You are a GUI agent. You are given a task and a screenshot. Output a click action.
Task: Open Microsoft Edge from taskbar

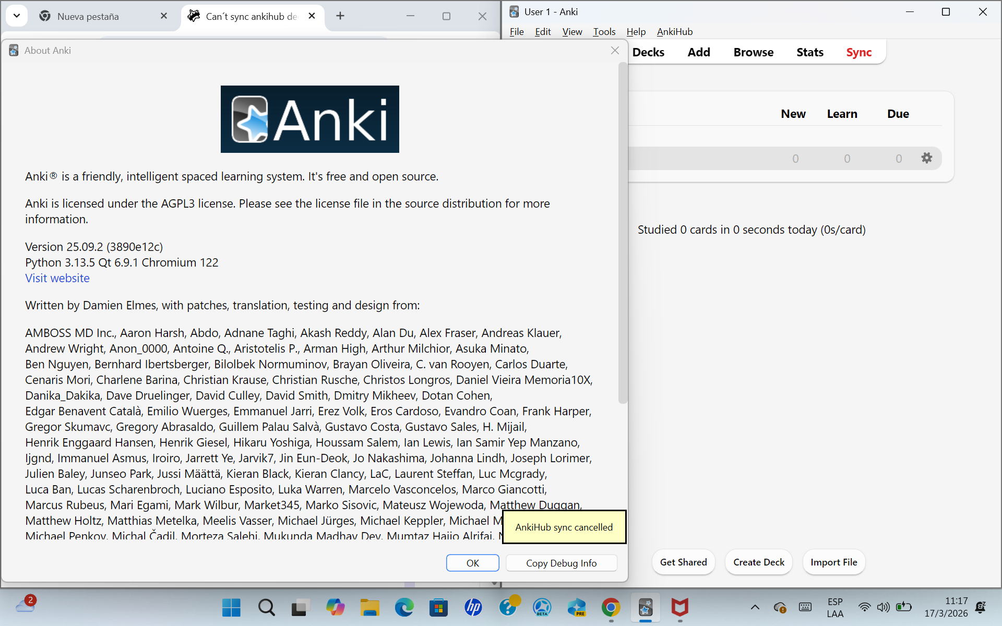click(x=404, y=608)
